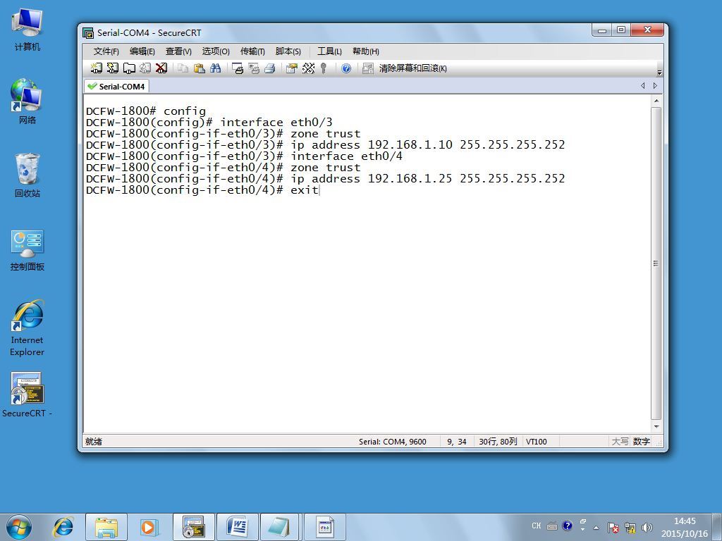Viewport: 722px width, 541px height.
Task: Click the '9, 34' cursor position entry
Action: point(456,442)
